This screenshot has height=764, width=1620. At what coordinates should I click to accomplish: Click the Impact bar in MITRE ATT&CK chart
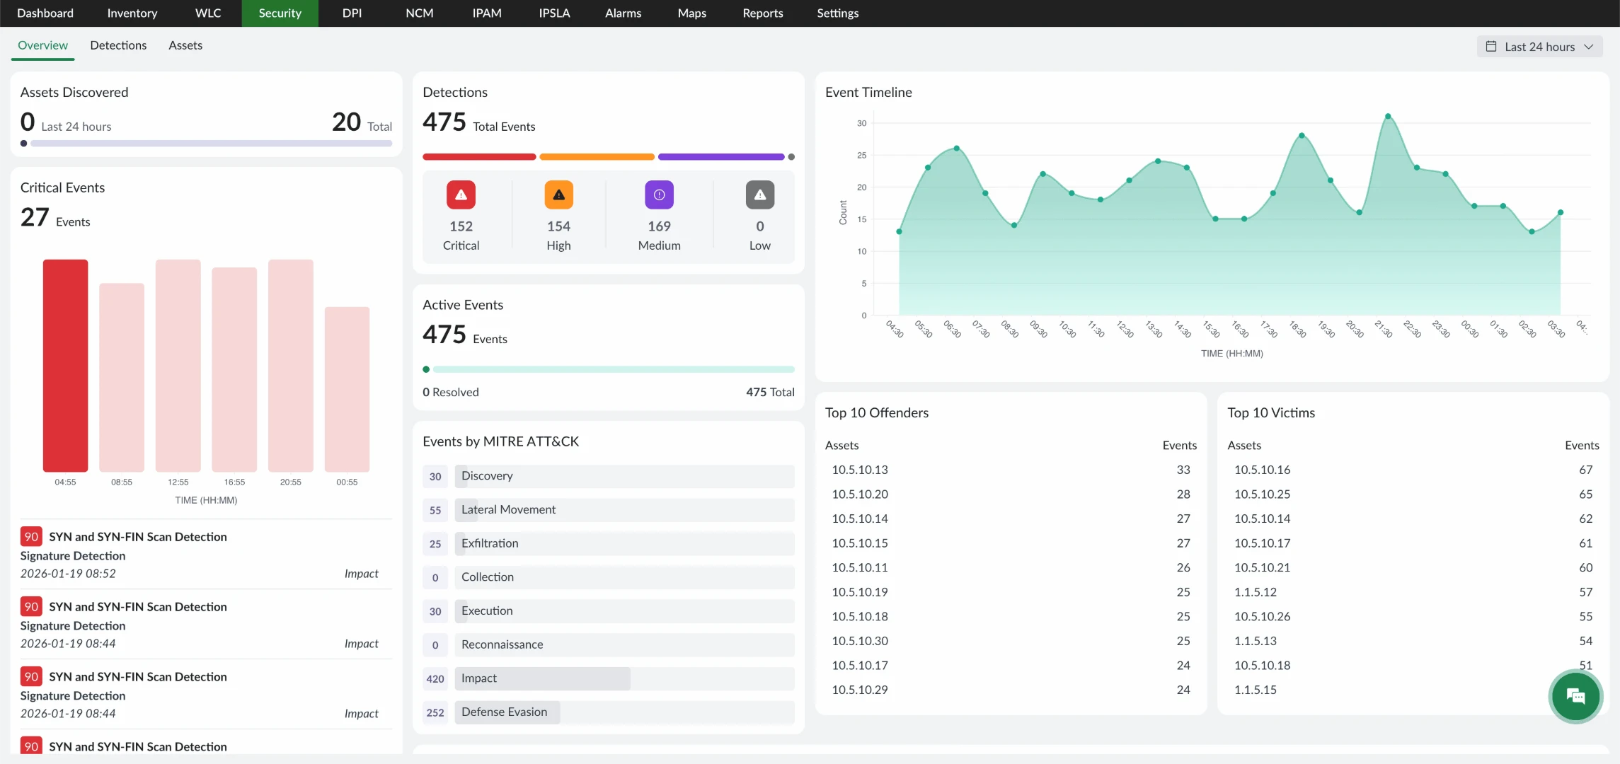(542, 678)
